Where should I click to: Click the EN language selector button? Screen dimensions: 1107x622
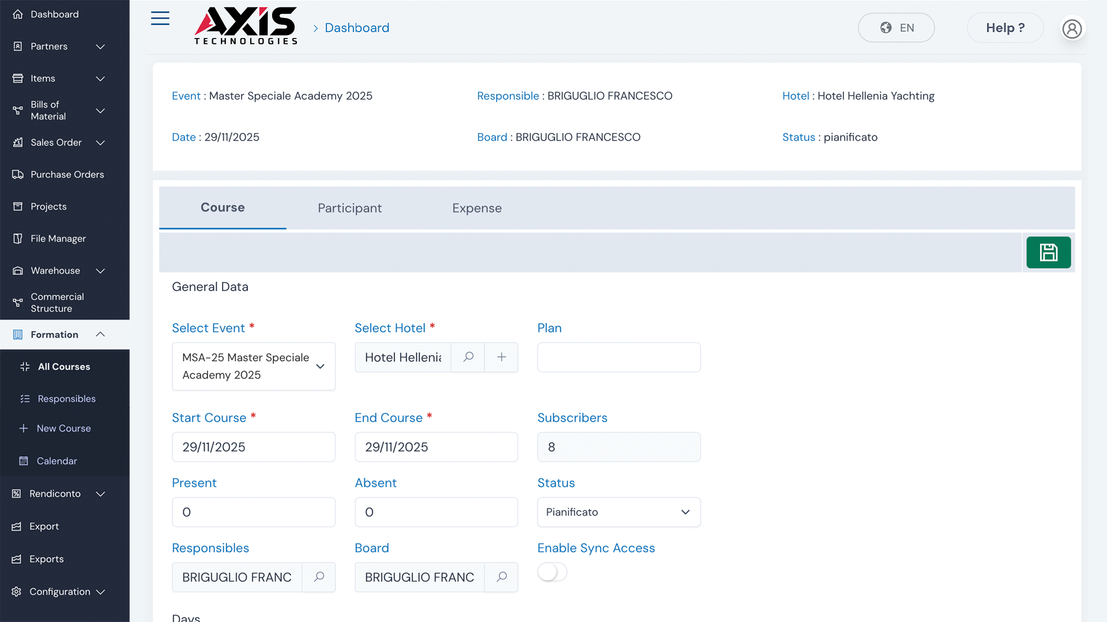(896, 28)
